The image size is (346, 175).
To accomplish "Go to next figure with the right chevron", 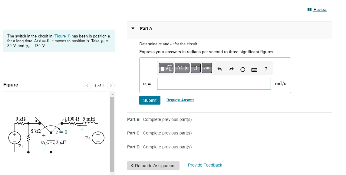I will 111,86.
